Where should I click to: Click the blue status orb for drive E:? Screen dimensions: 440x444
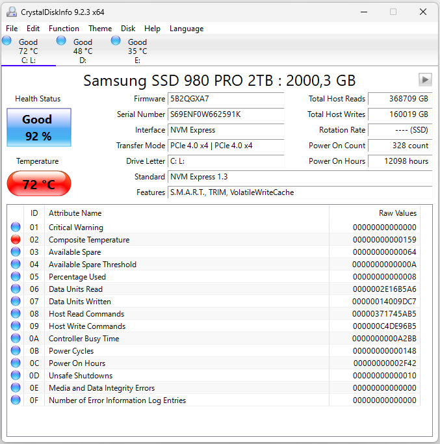coord(116,41)
